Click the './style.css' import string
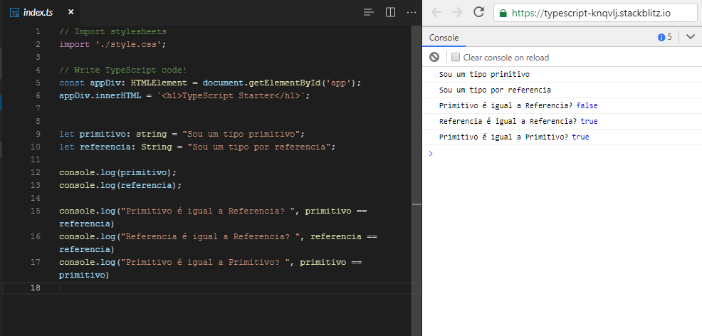The height and width of the screenshot is (336, 702). [x=128, y=44]
